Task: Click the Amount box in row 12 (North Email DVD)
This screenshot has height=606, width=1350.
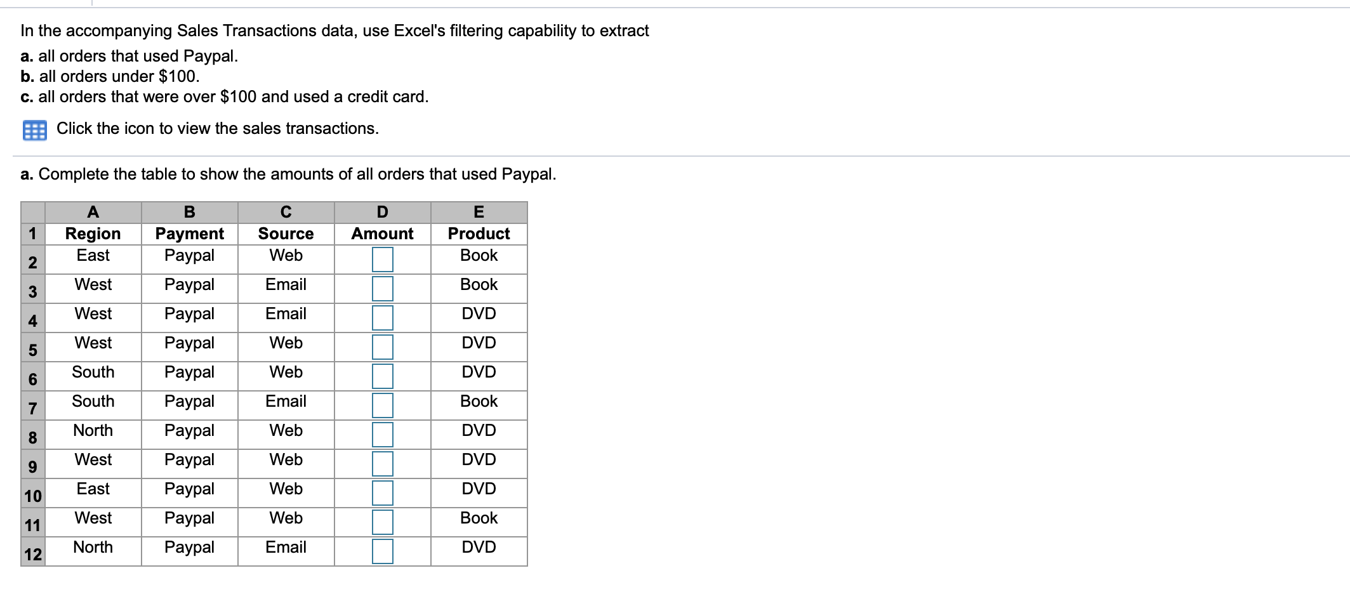Action: (x=381, y=551)
